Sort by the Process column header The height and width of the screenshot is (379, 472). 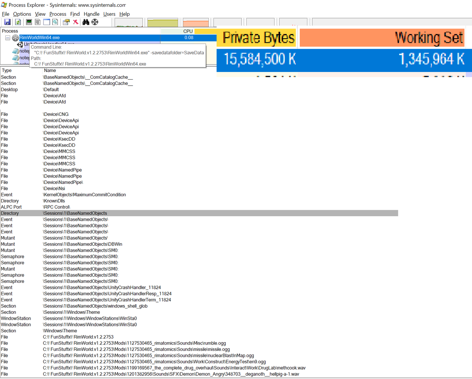pos(80,31)
